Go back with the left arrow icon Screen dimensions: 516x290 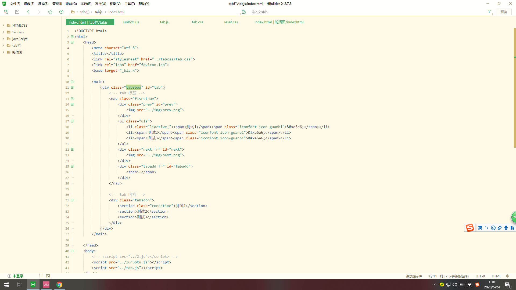click(x=28, y=12)
